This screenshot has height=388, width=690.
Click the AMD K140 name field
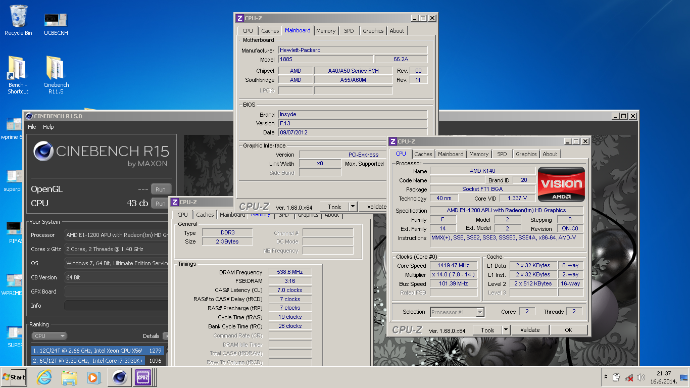[x=482, y=171]
